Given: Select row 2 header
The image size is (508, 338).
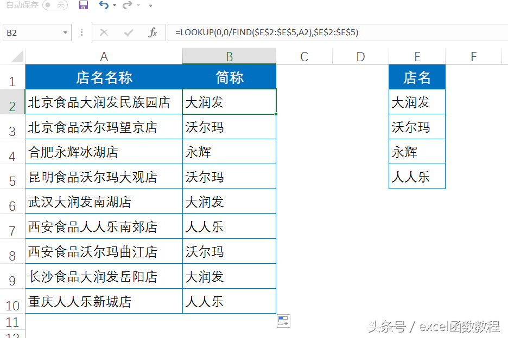Looking at the screenshot, I should pyautogui.click(x=12, y=102).
